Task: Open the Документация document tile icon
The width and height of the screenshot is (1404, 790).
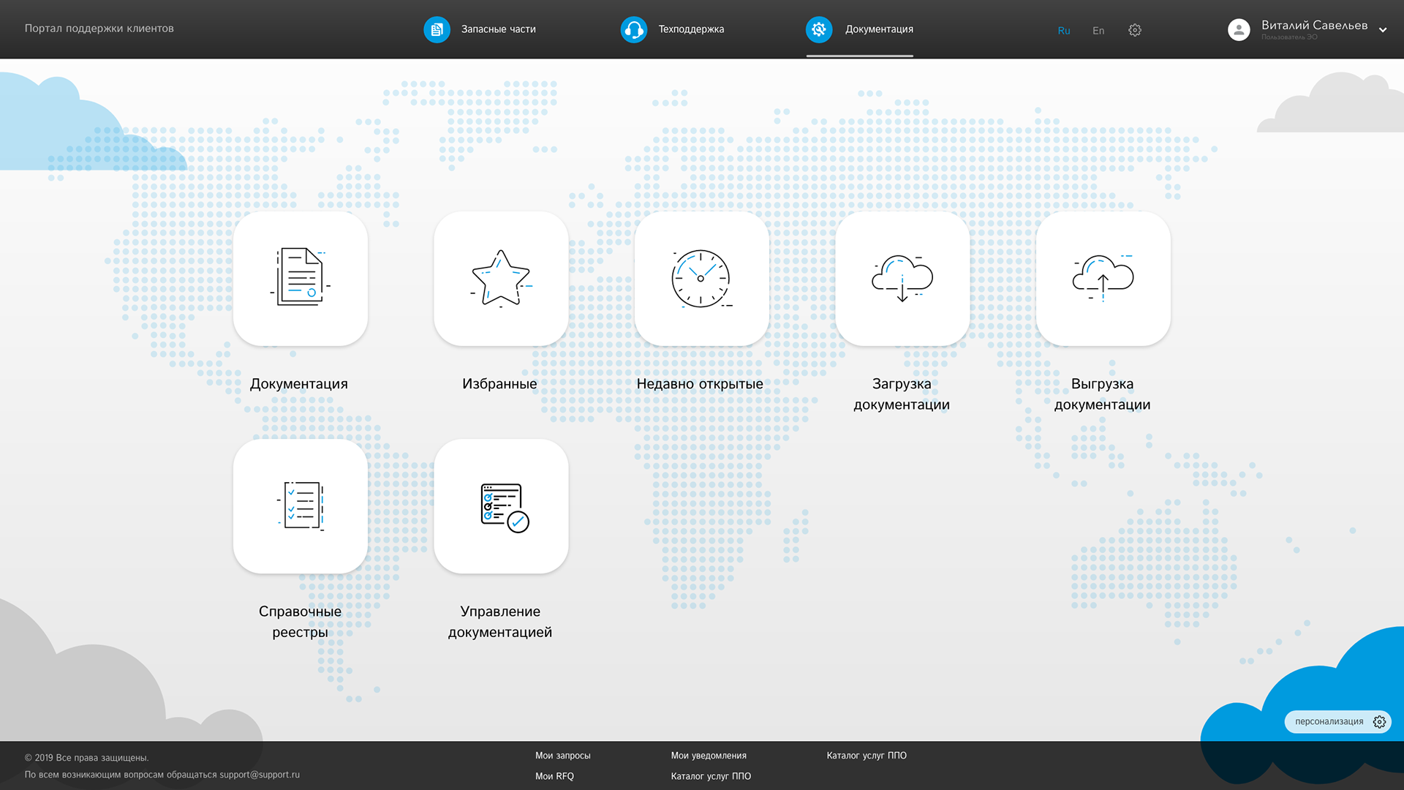Action: 301,279
